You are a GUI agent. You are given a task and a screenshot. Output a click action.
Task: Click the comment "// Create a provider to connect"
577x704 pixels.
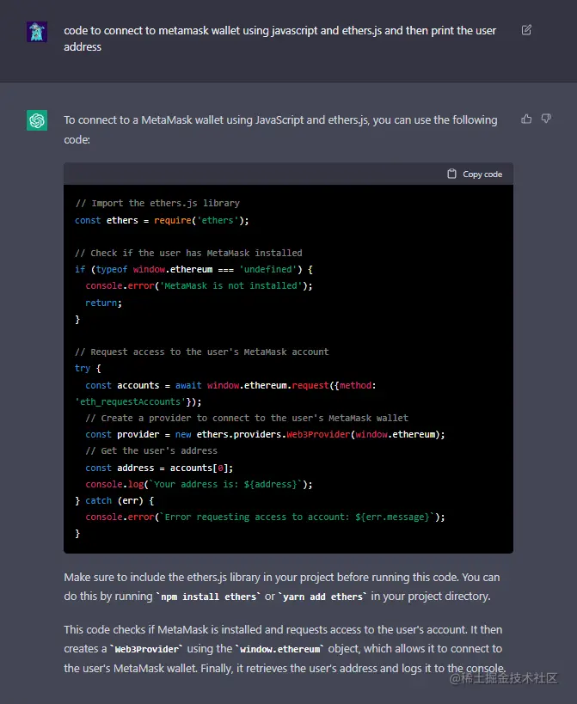coord(247,418)
